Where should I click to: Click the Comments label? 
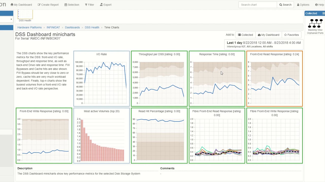click(x=167, y=168)
